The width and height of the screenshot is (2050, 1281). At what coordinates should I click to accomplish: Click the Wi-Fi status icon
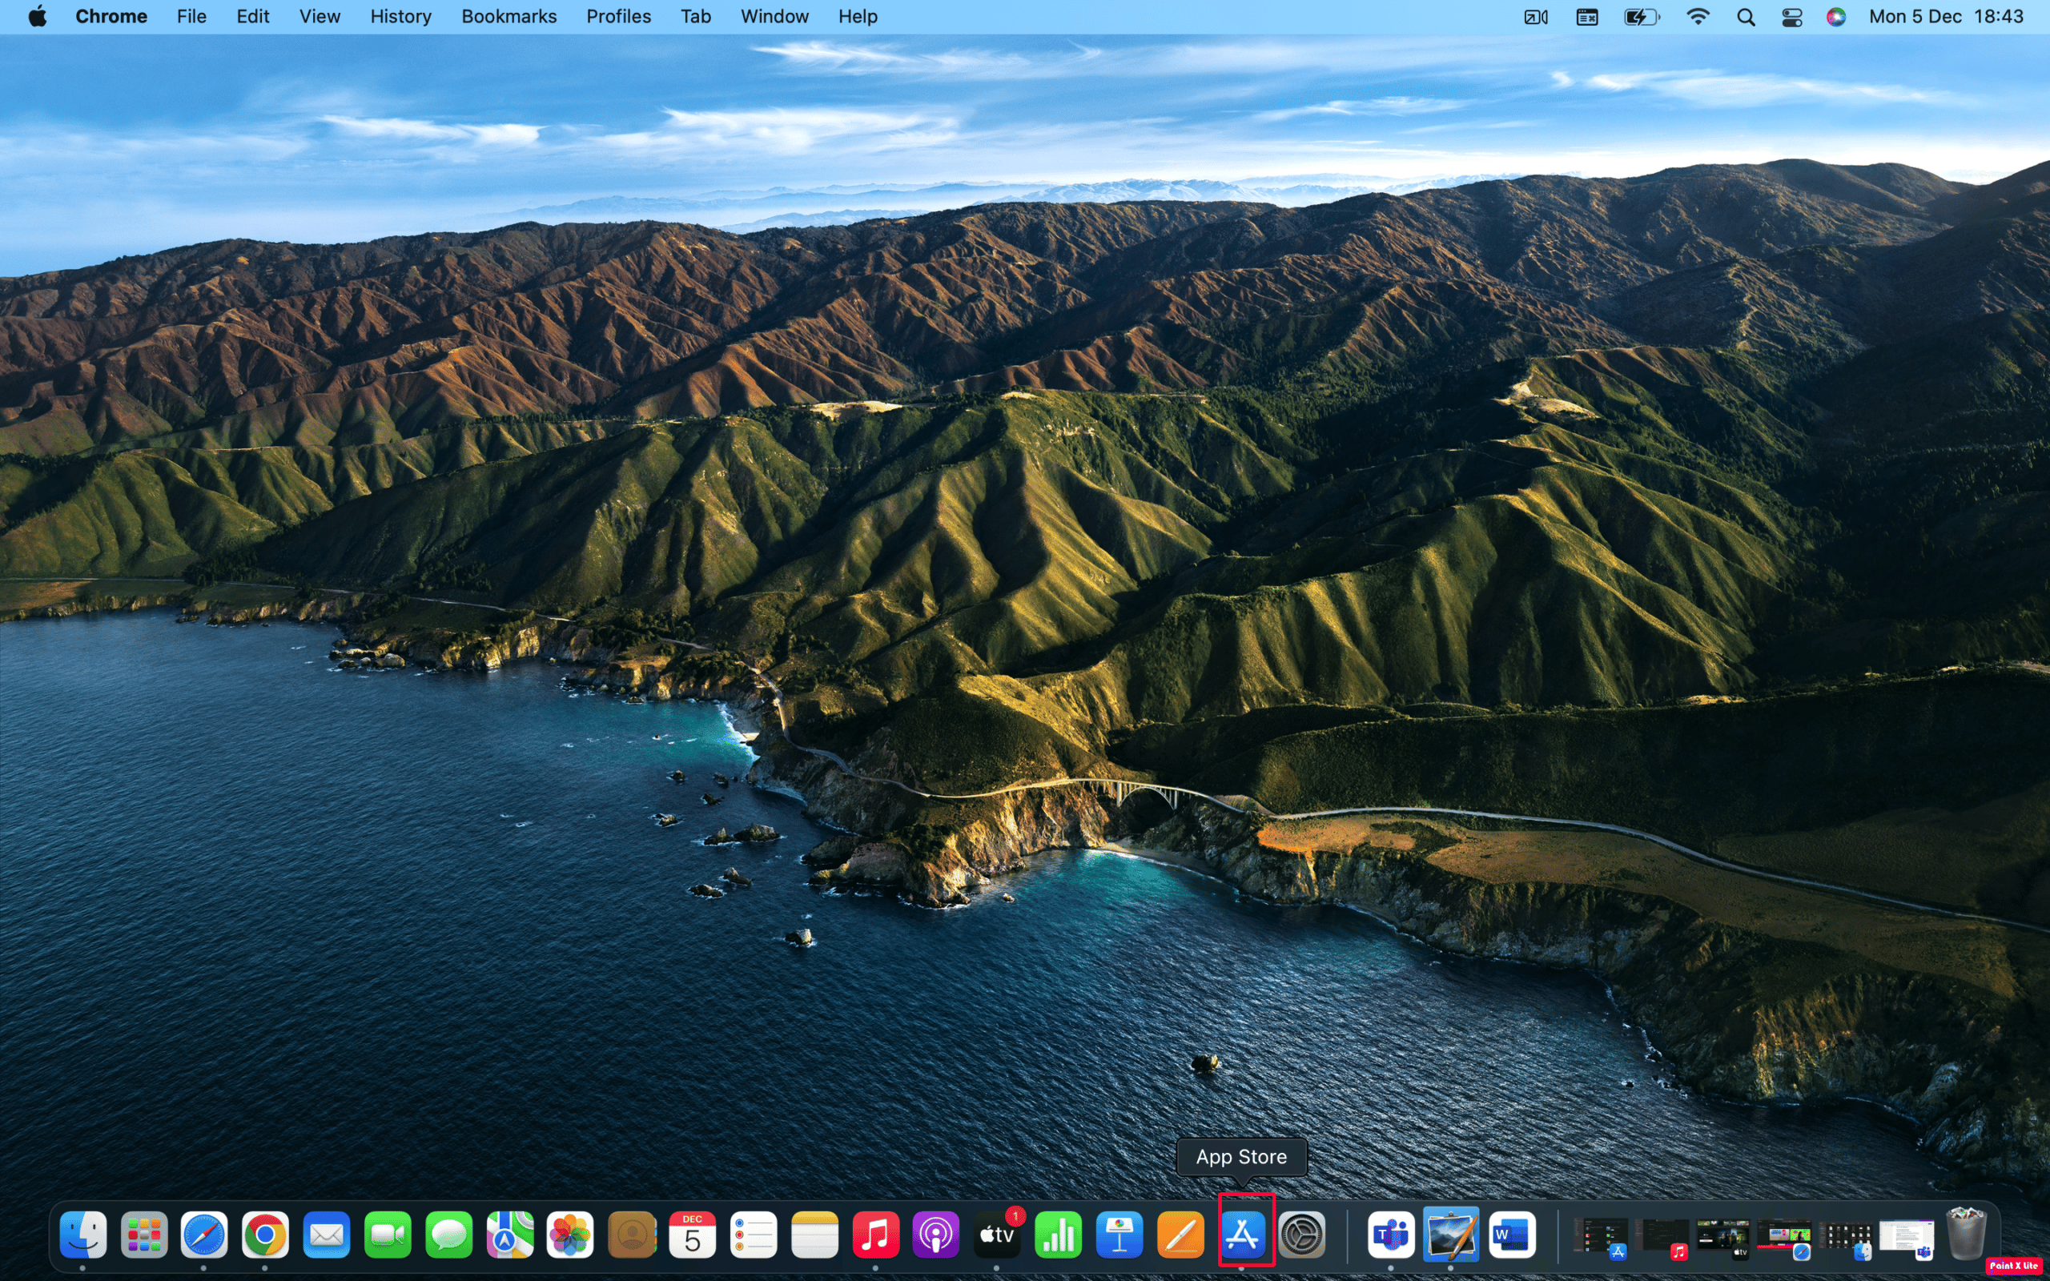point(1698,16)
